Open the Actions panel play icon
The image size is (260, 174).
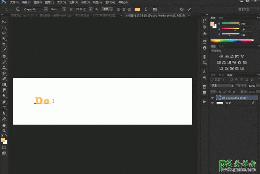click(204, 102)
